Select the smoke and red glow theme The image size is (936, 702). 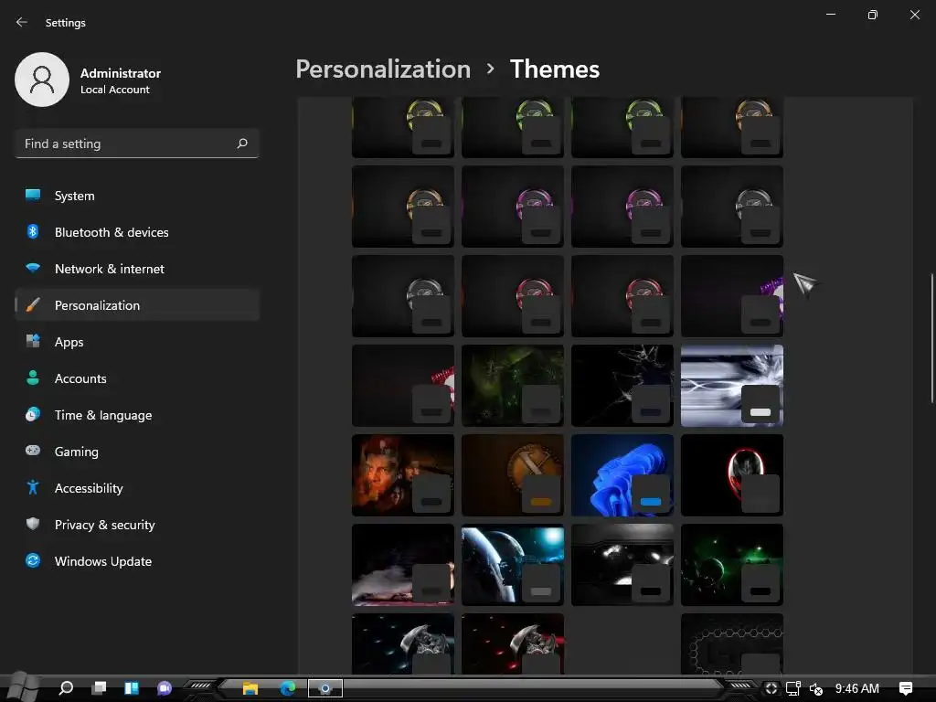pyautogui.click(x=403, y=565)
